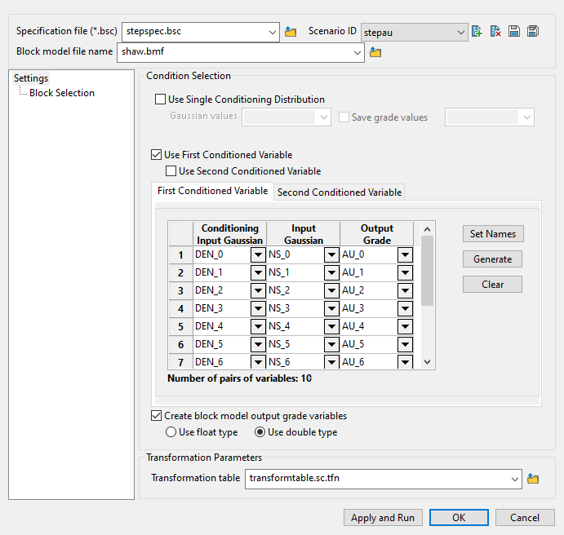
Task: Switch to Second Conditioned Variable tab
Action: (x=339, y=192)
